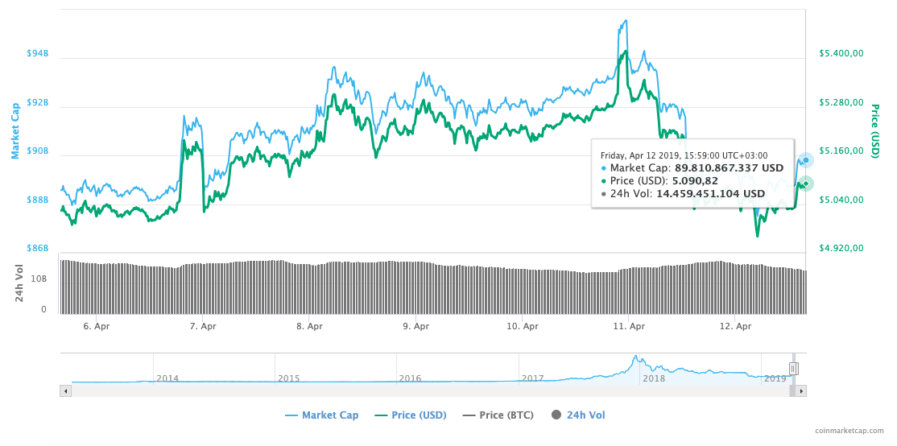Click the highlighted blue Market Cap point marker
The height and width of the screenshot is (446, 897).
coord(805,159)
